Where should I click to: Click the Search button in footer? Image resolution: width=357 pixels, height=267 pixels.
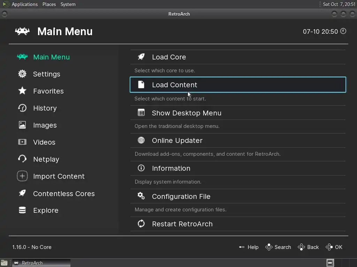pyautogui.click(x=278, y=247)
